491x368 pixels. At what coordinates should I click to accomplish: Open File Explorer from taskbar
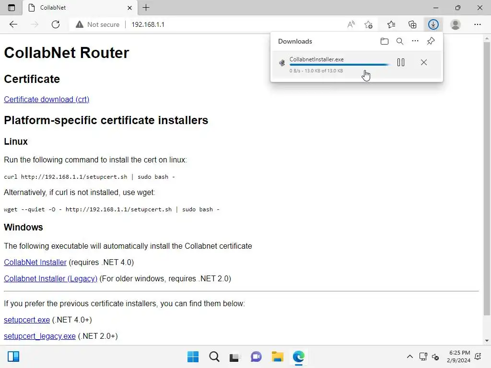(x=278, y=356)
